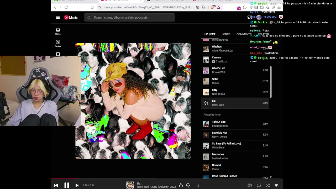336x189 pixels.
Task: Toggle shuffle
Action: (268, 185)
